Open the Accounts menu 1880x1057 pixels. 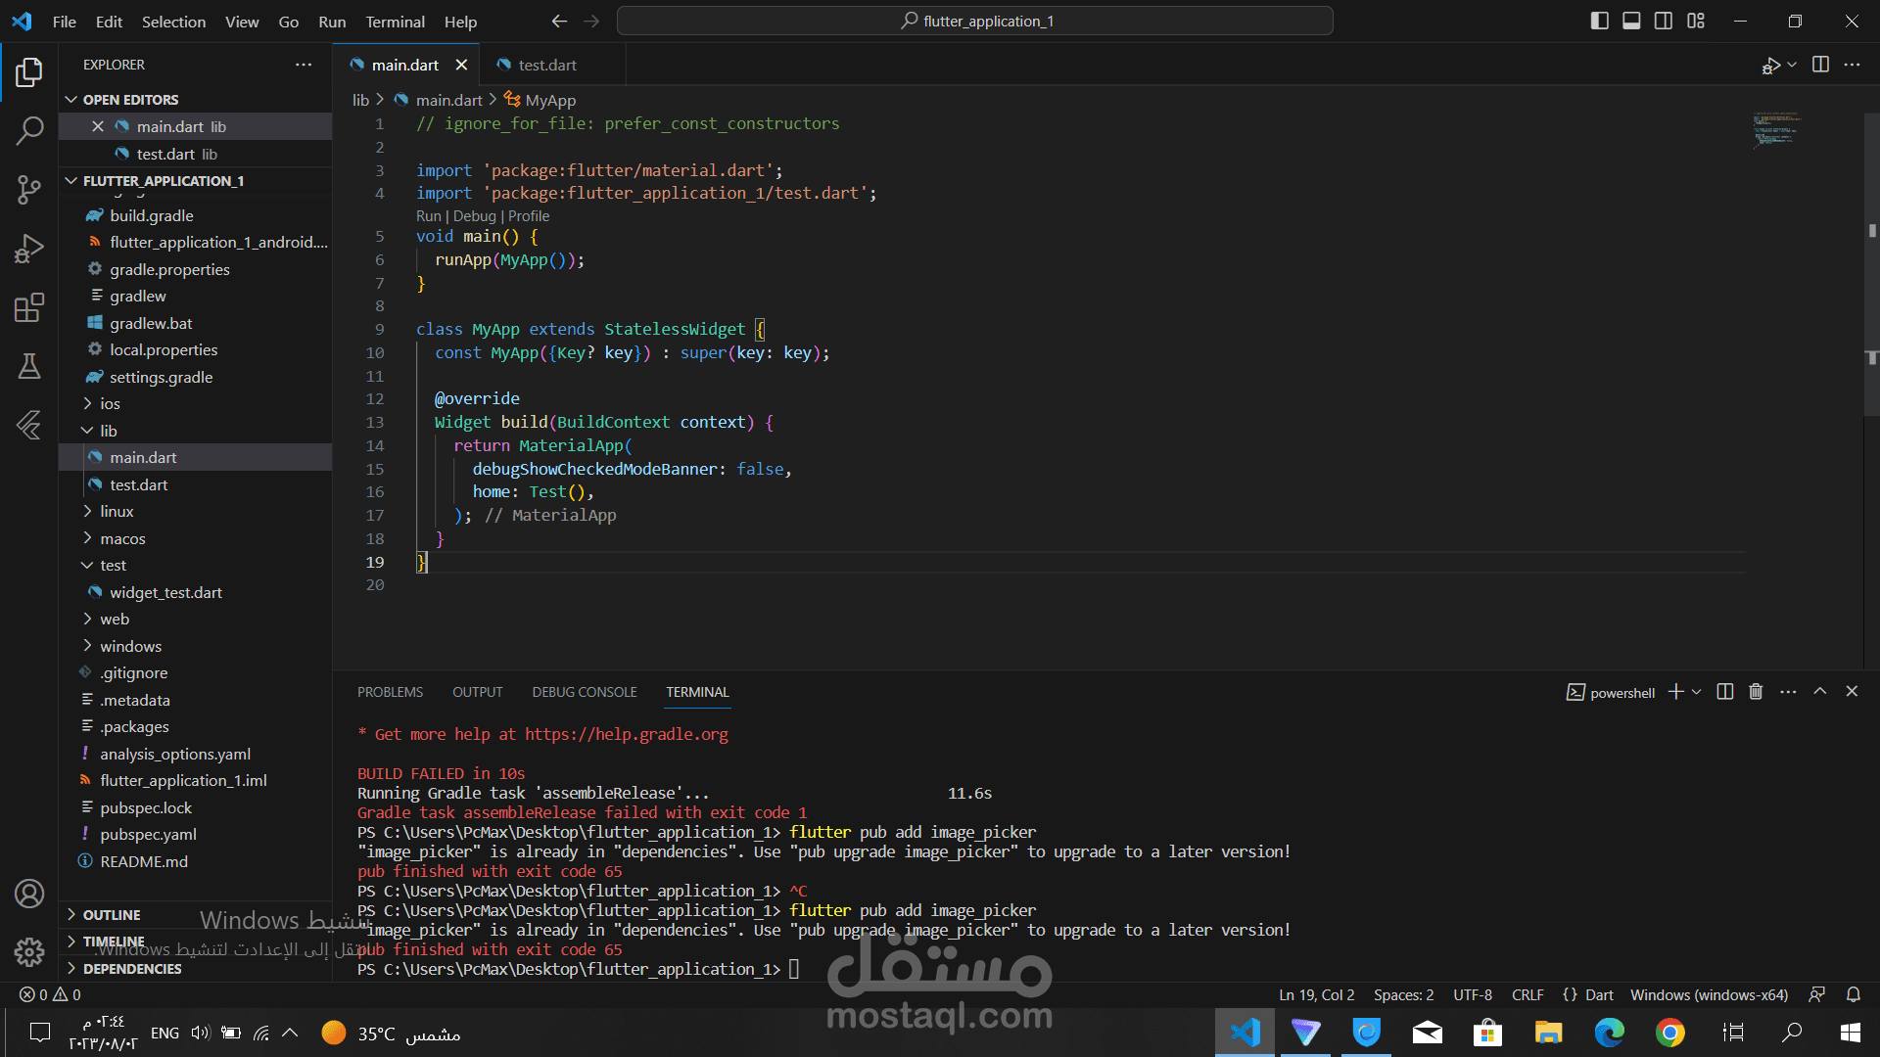coord(29,894)
